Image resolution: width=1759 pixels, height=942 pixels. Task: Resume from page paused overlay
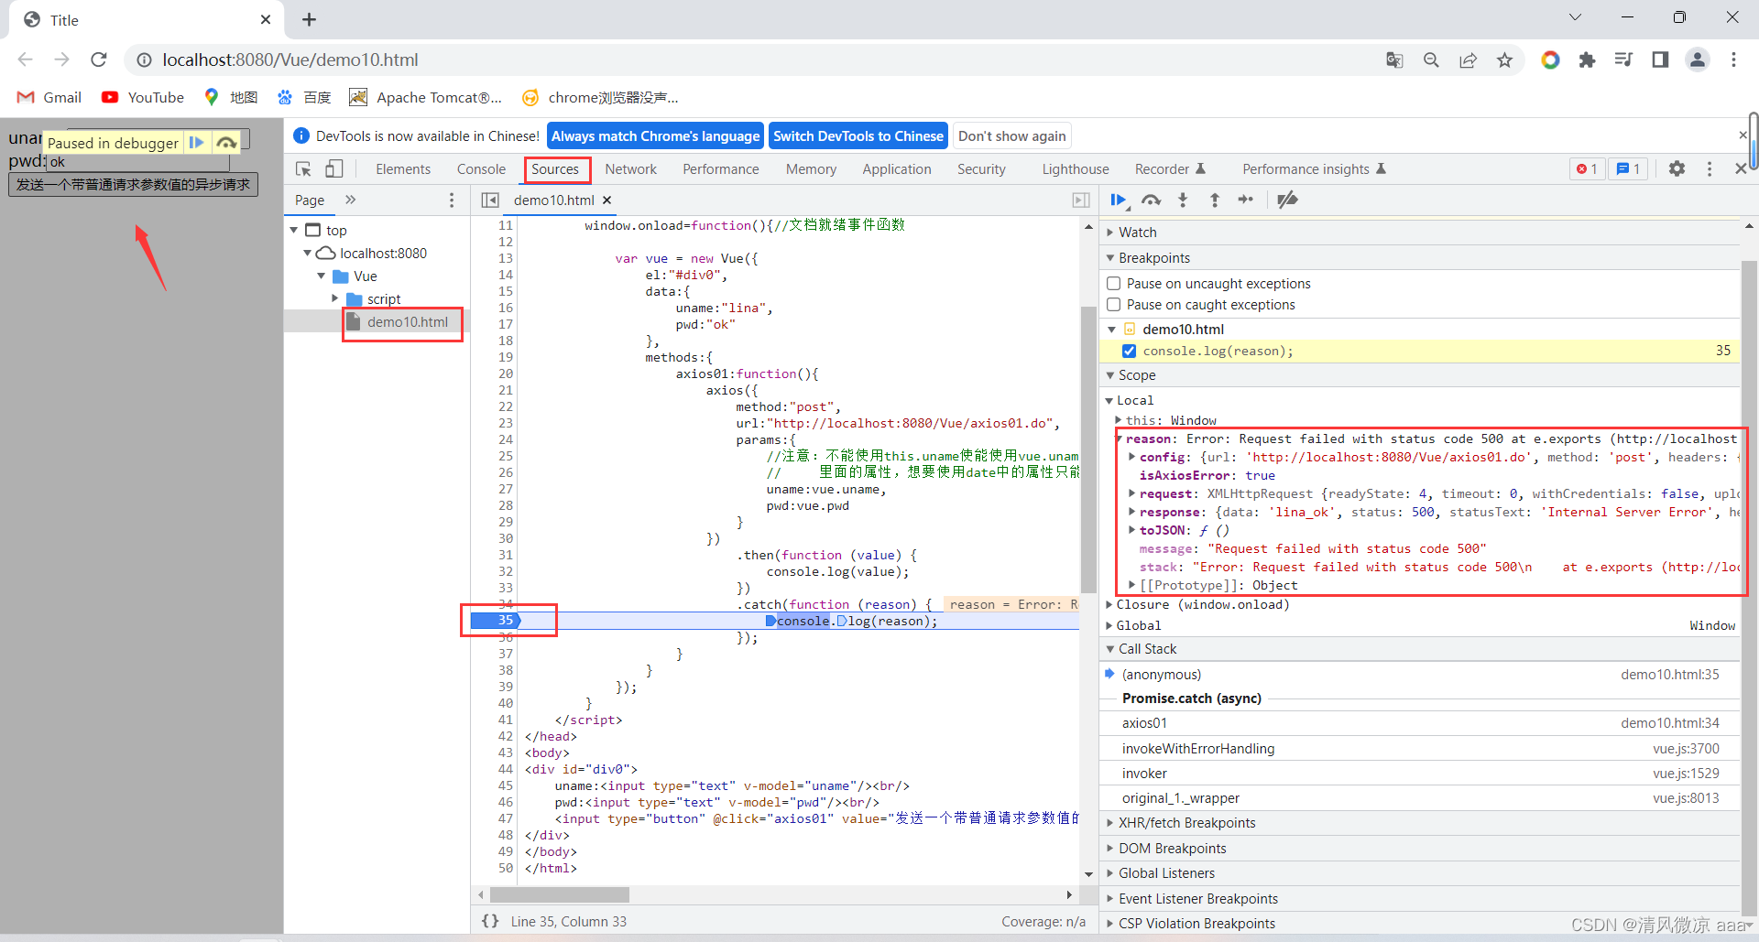(196, 142)
